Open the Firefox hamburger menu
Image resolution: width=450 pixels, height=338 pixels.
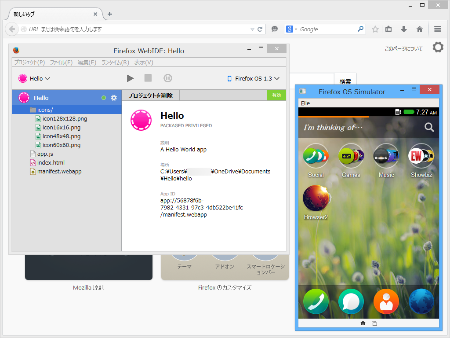coord(438,29)
